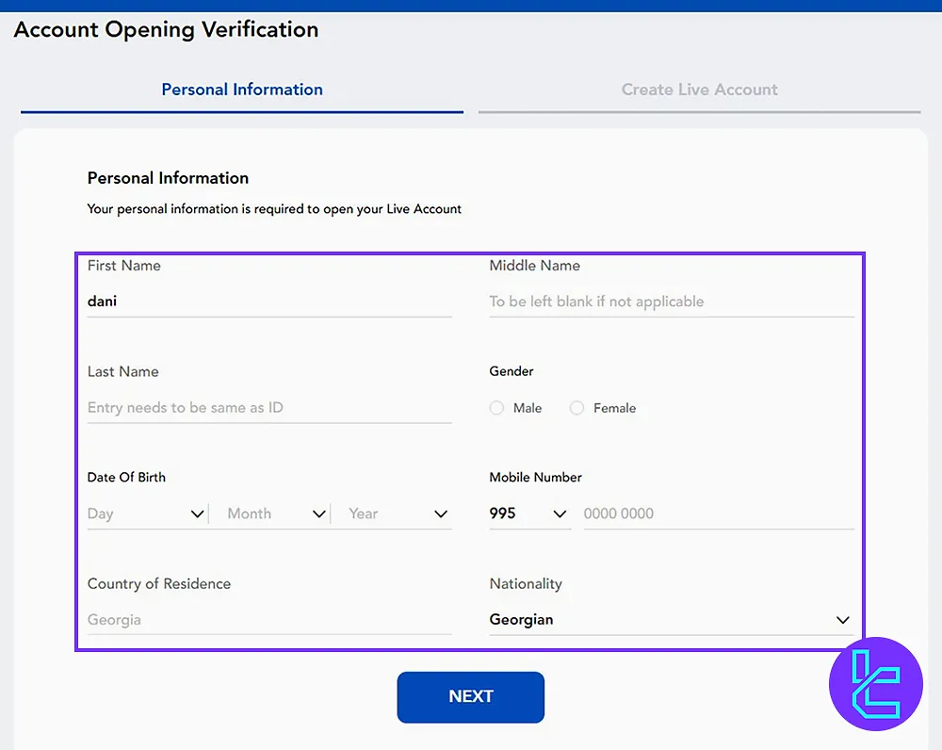Open the Create Live Account tab
Image resolution: width=942 pixels, height=750 pixels.
(x=699, y=90)
